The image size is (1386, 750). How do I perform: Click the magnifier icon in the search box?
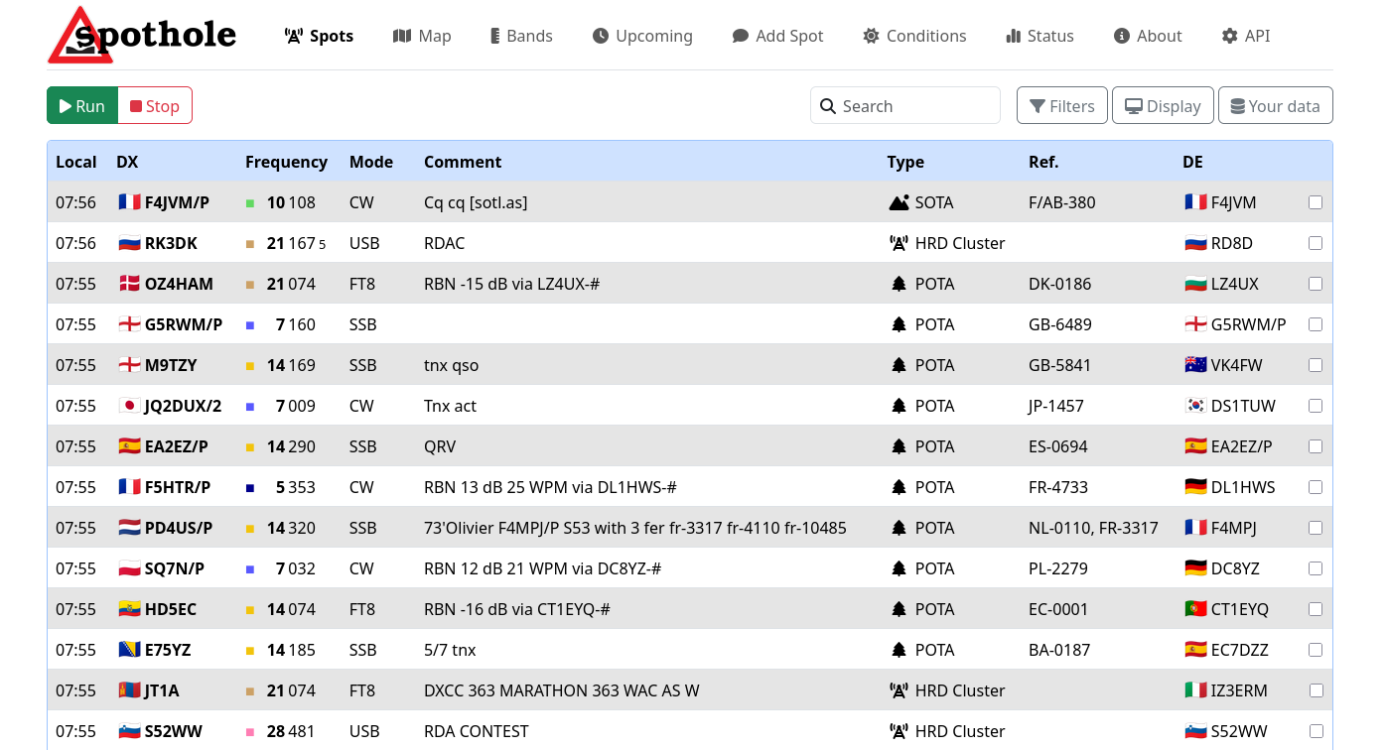coord(828,106)
